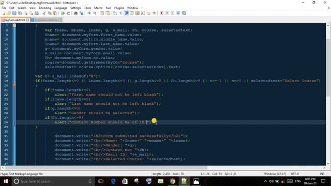Viewport: 331px width, 186px height.
Task: Create a new file with New icon
Action: (x=4, y=13)
